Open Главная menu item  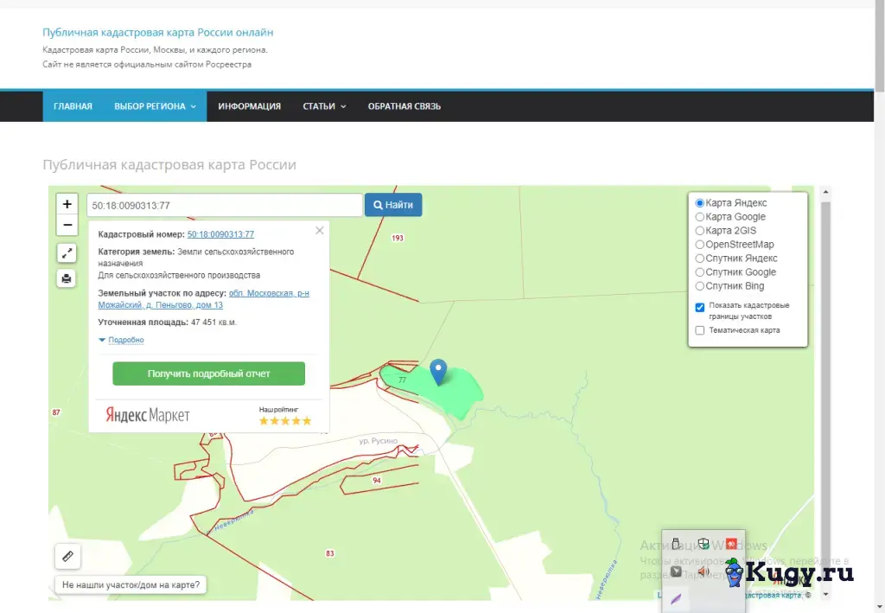[x=73, y=106]
